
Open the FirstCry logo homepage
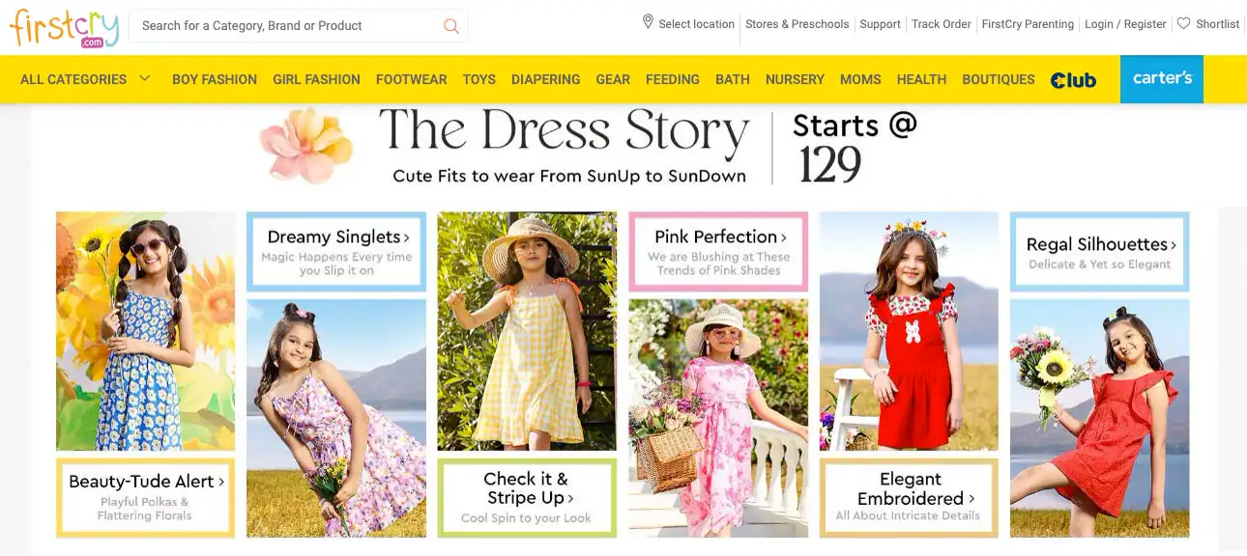coord(65,27)
